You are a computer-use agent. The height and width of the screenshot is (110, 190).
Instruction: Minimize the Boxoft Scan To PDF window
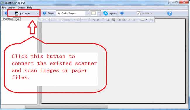coord(171,2)
